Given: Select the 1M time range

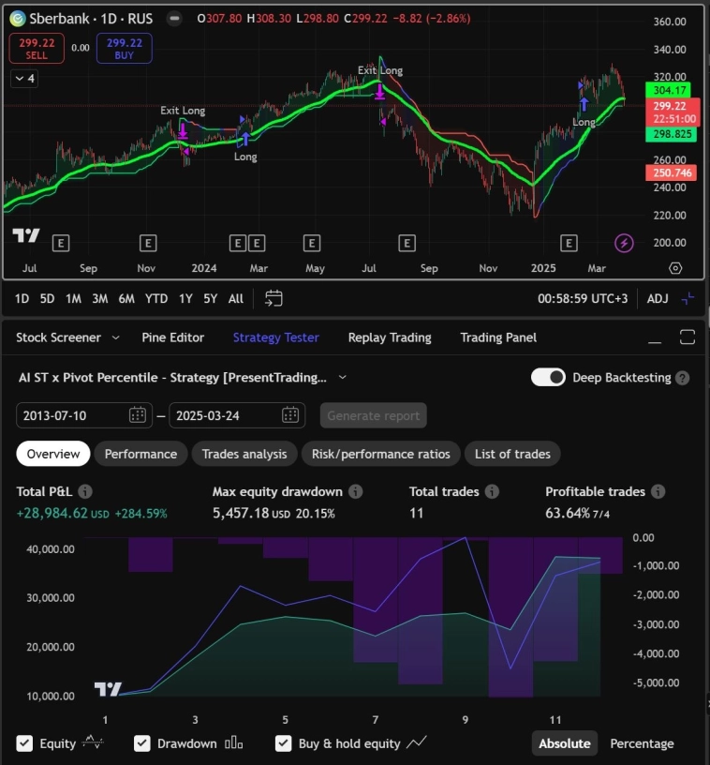Looking at the screenshot, I should pos(74,298).
